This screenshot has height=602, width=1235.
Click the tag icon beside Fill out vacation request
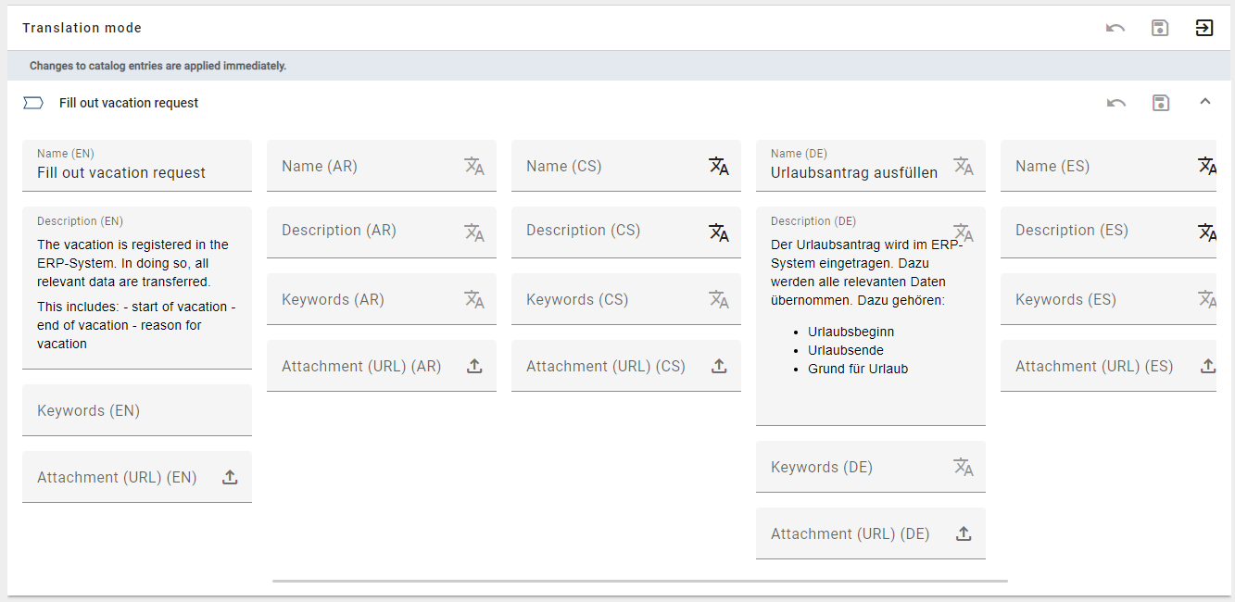coord(33,102)
